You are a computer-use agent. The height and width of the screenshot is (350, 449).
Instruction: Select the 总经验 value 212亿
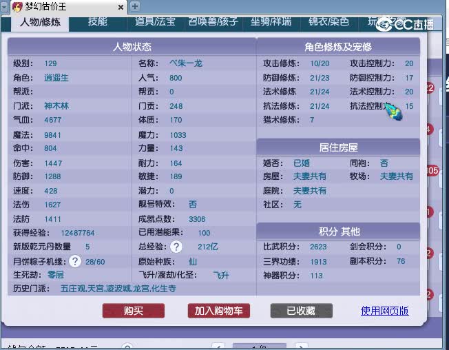(208, 247)
